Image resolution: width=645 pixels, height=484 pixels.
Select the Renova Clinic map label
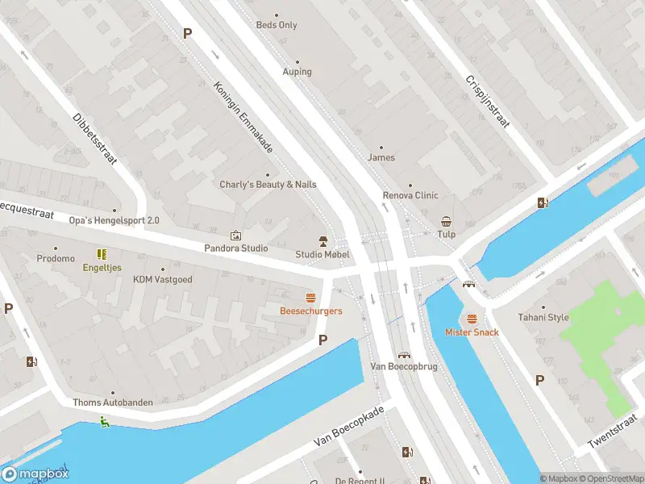point(410,195)
